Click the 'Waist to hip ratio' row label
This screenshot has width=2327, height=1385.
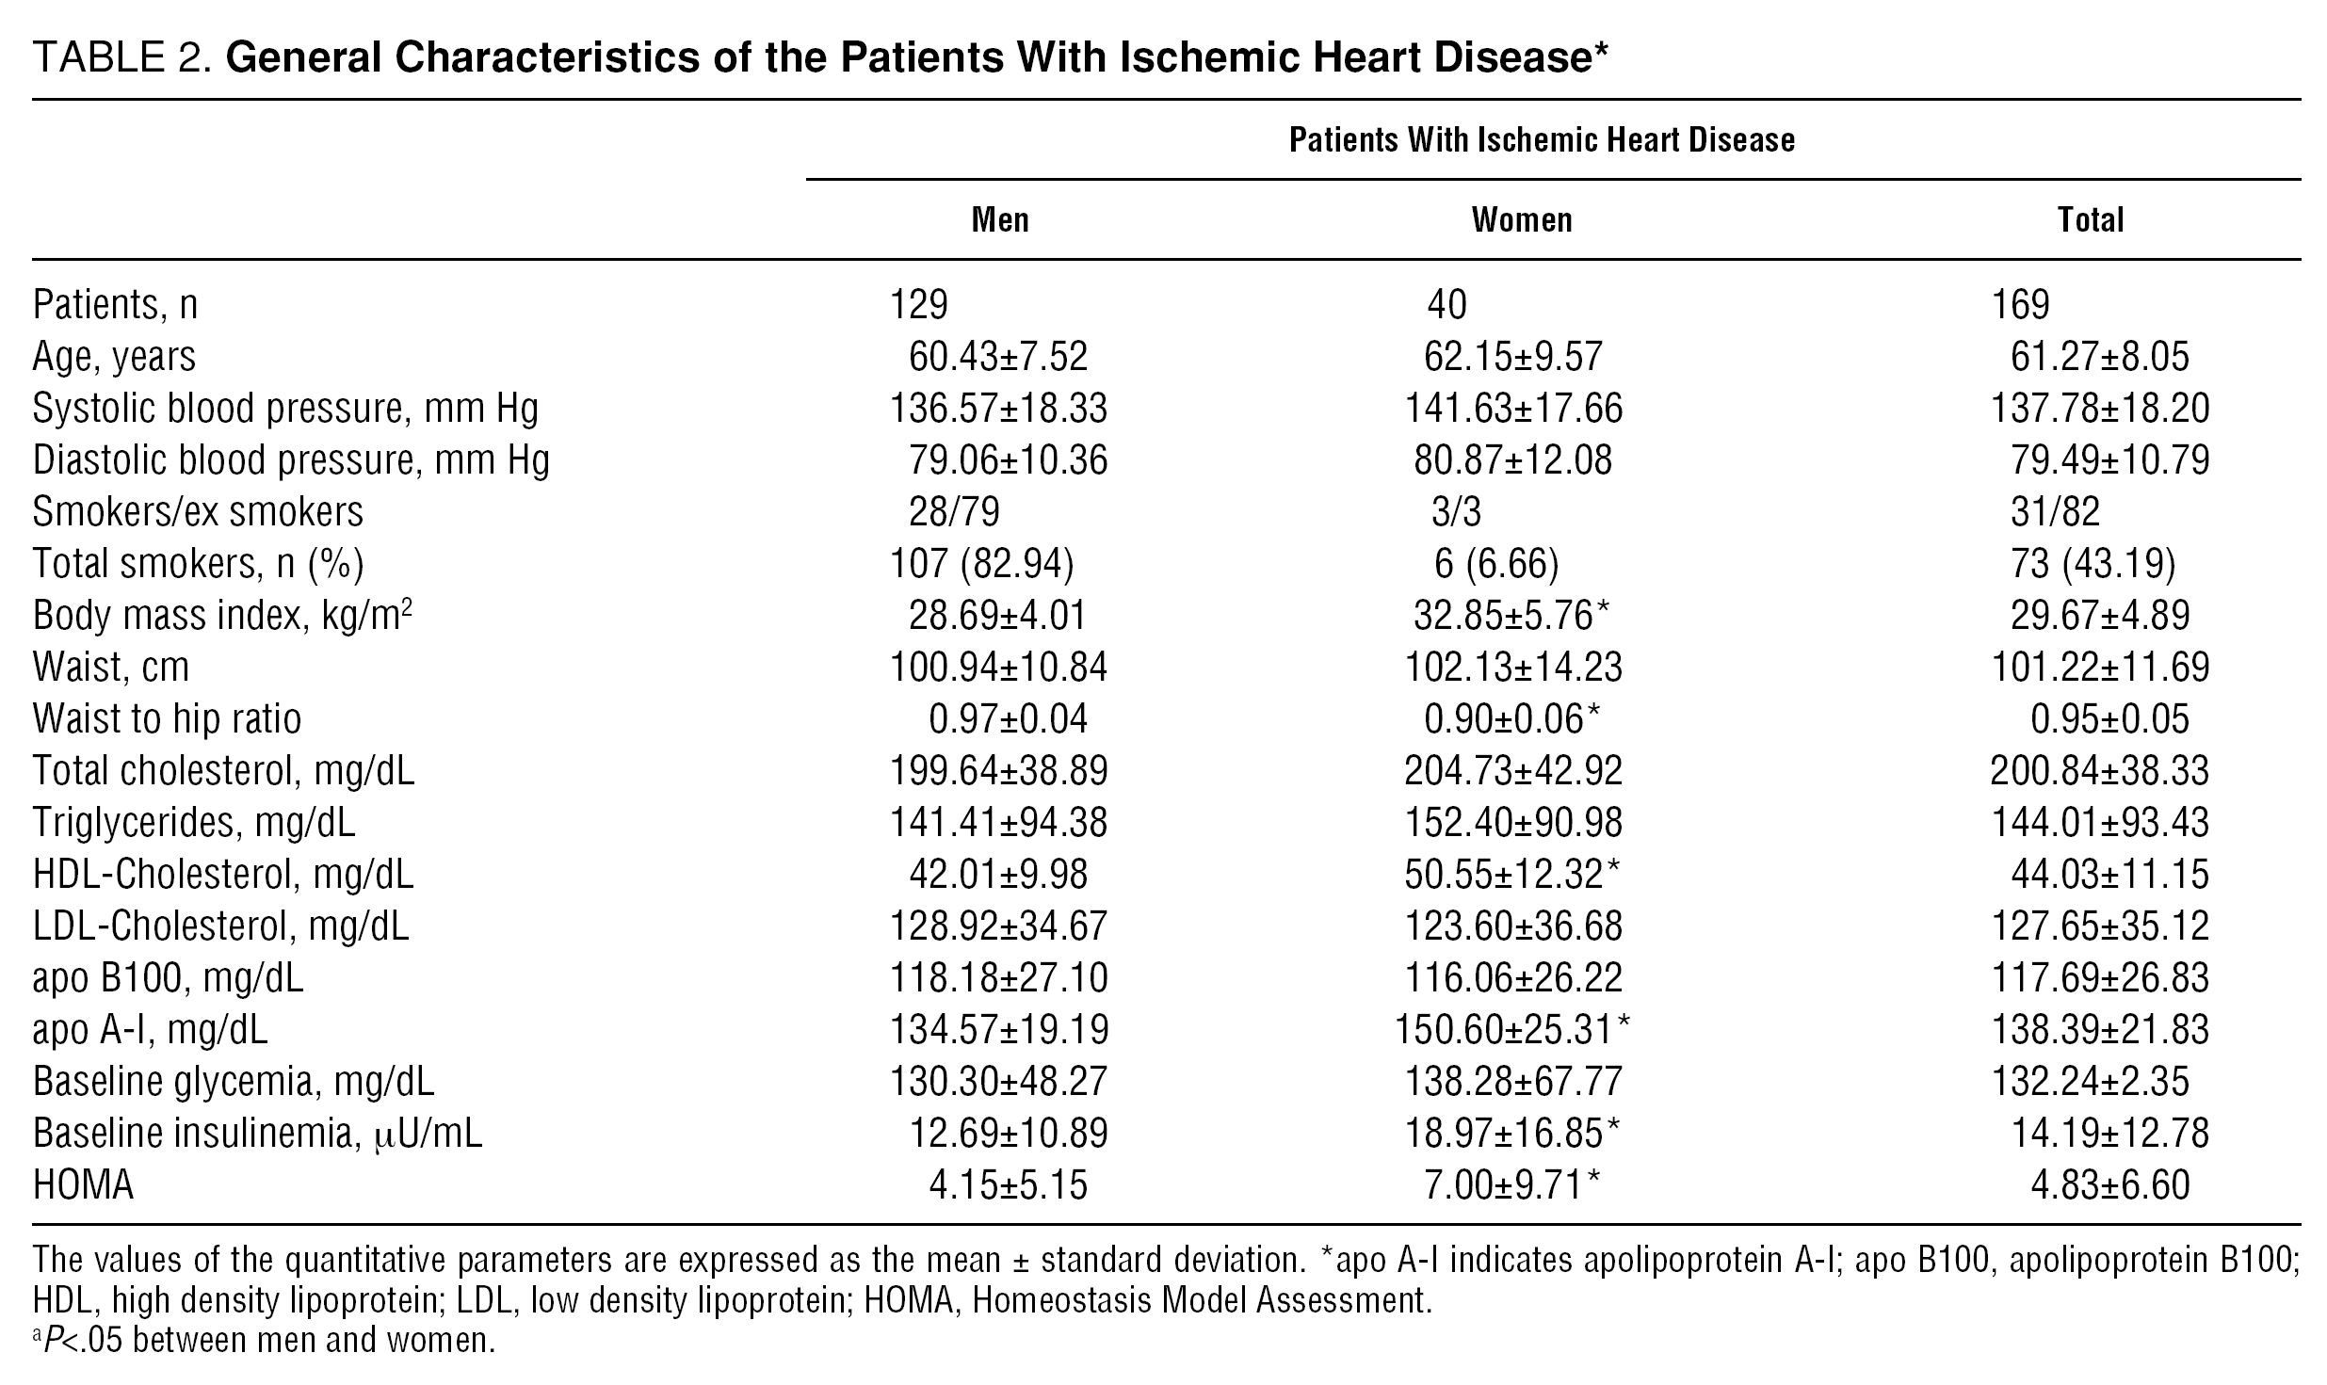(x=167, y=719)
